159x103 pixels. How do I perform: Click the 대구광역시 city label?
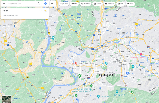coord(107,76)
